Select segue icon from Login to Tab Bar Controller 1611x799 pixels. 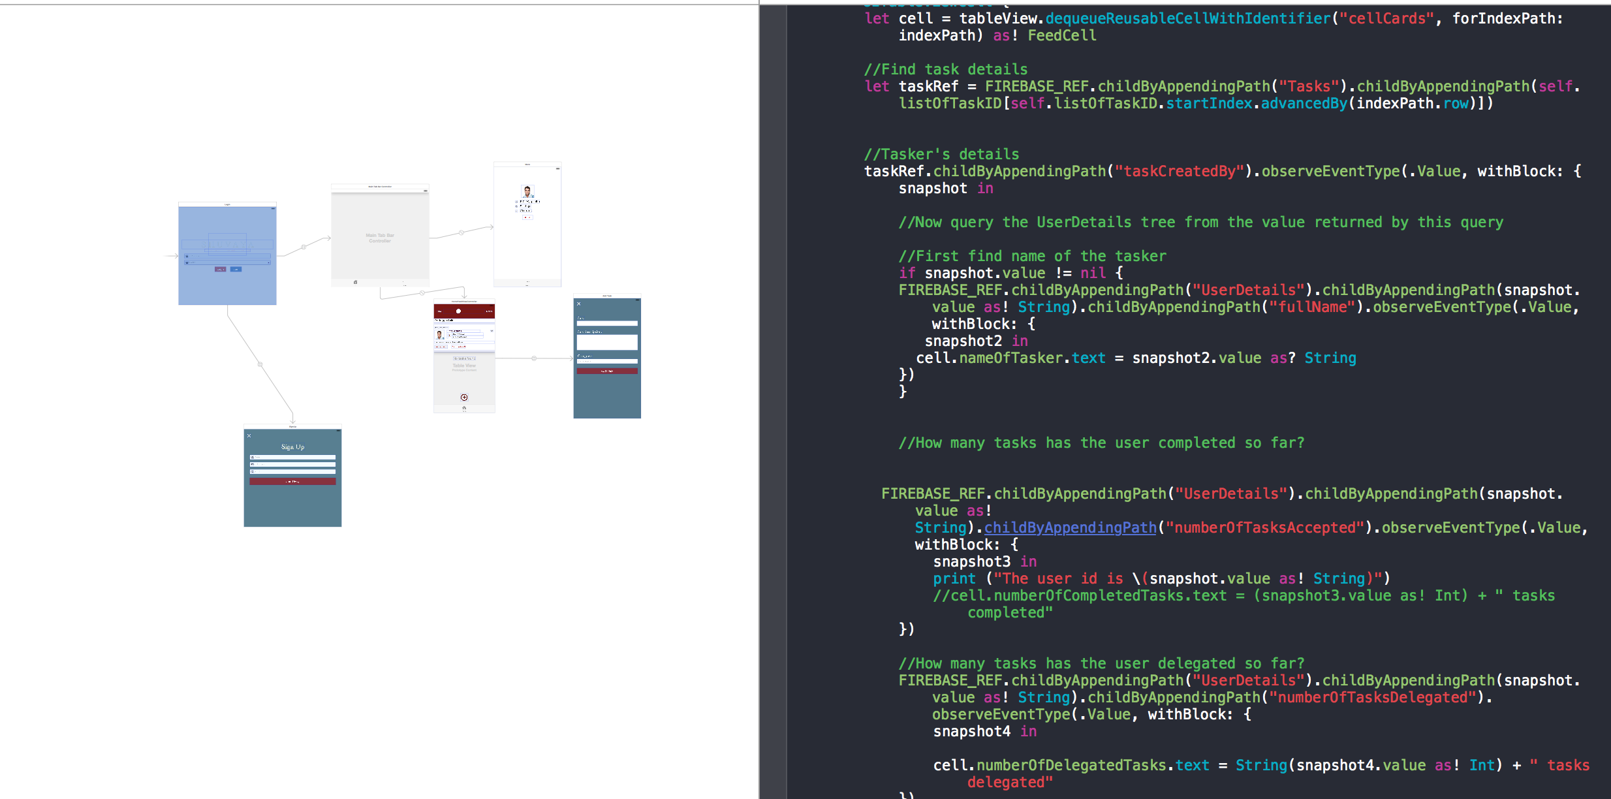pos(304,247)
